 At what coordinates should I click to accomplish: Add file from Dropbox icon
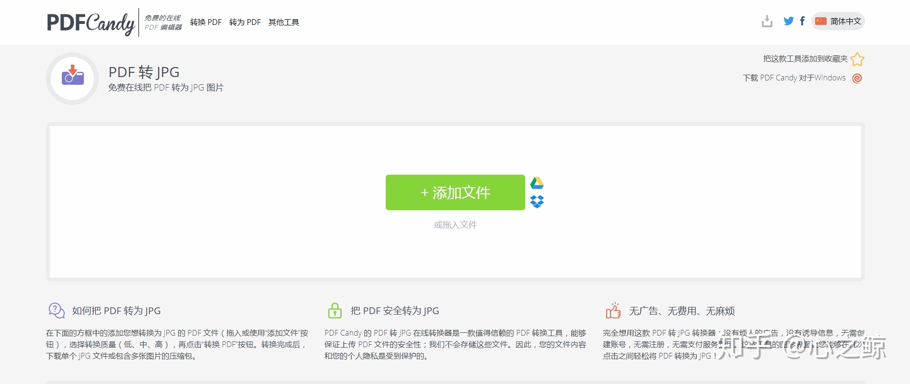(537, 202)
